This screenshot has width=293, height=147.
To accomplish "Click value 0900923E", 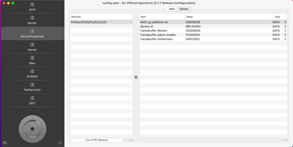I will click(x=193, y=22).
